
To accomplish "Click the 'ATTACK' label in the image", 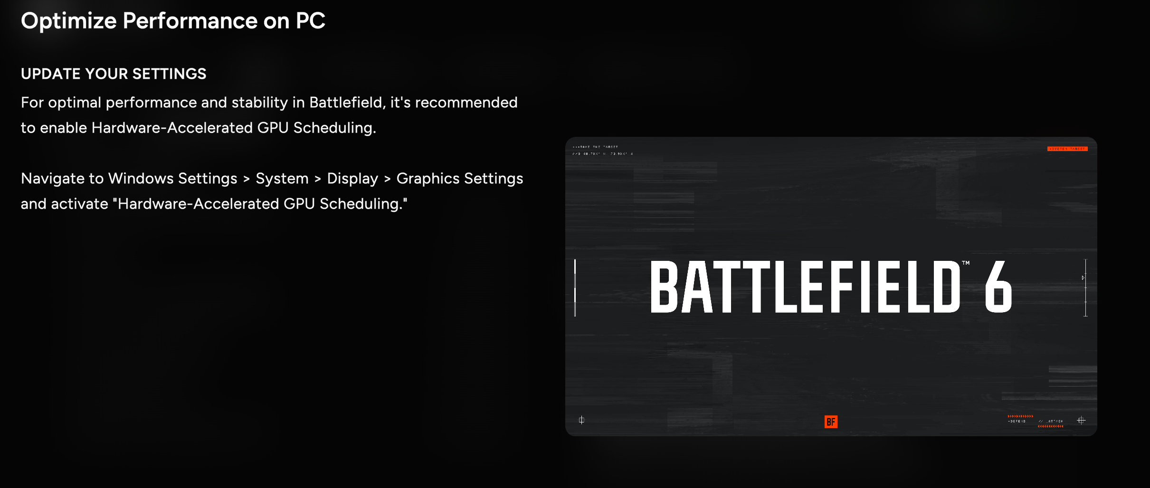I will 1055,421.
